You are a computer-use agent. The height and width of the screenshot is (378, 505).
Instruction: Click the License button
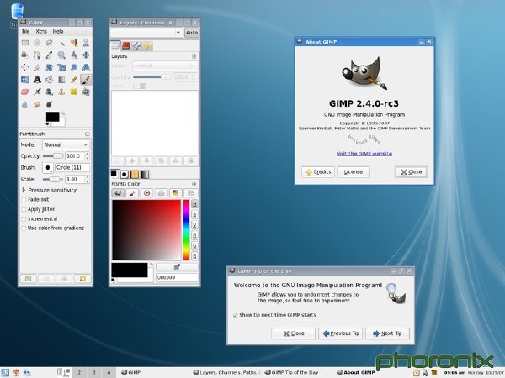pyautogui.click(x=353, y=172)
